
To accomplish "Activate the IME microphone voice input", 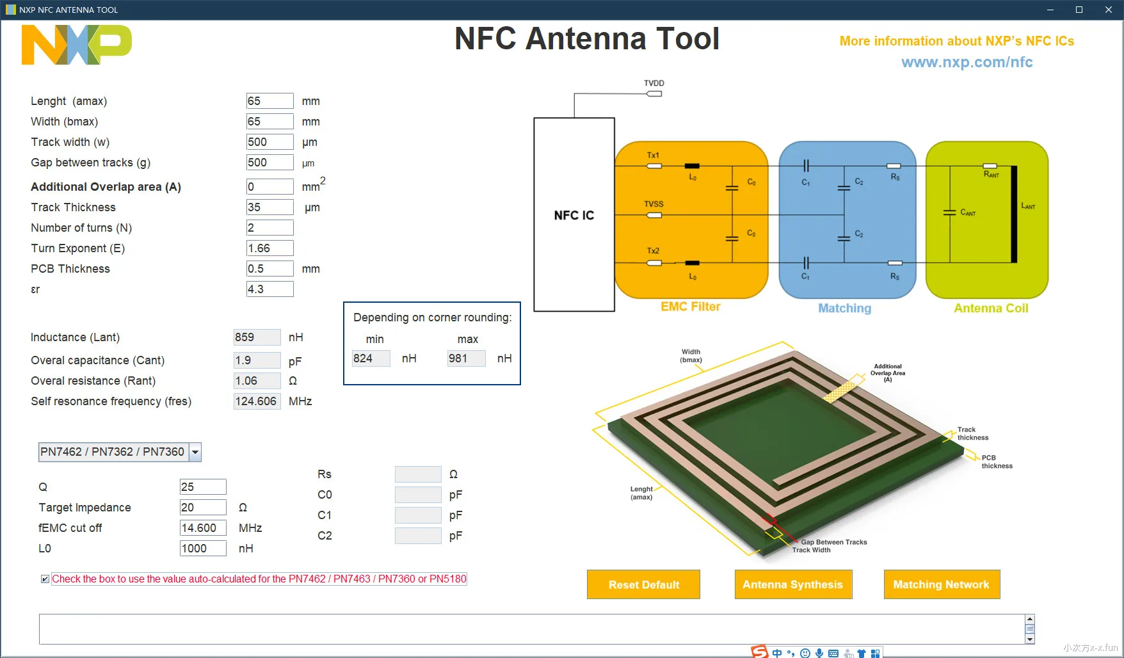I will tap(819, 653).
